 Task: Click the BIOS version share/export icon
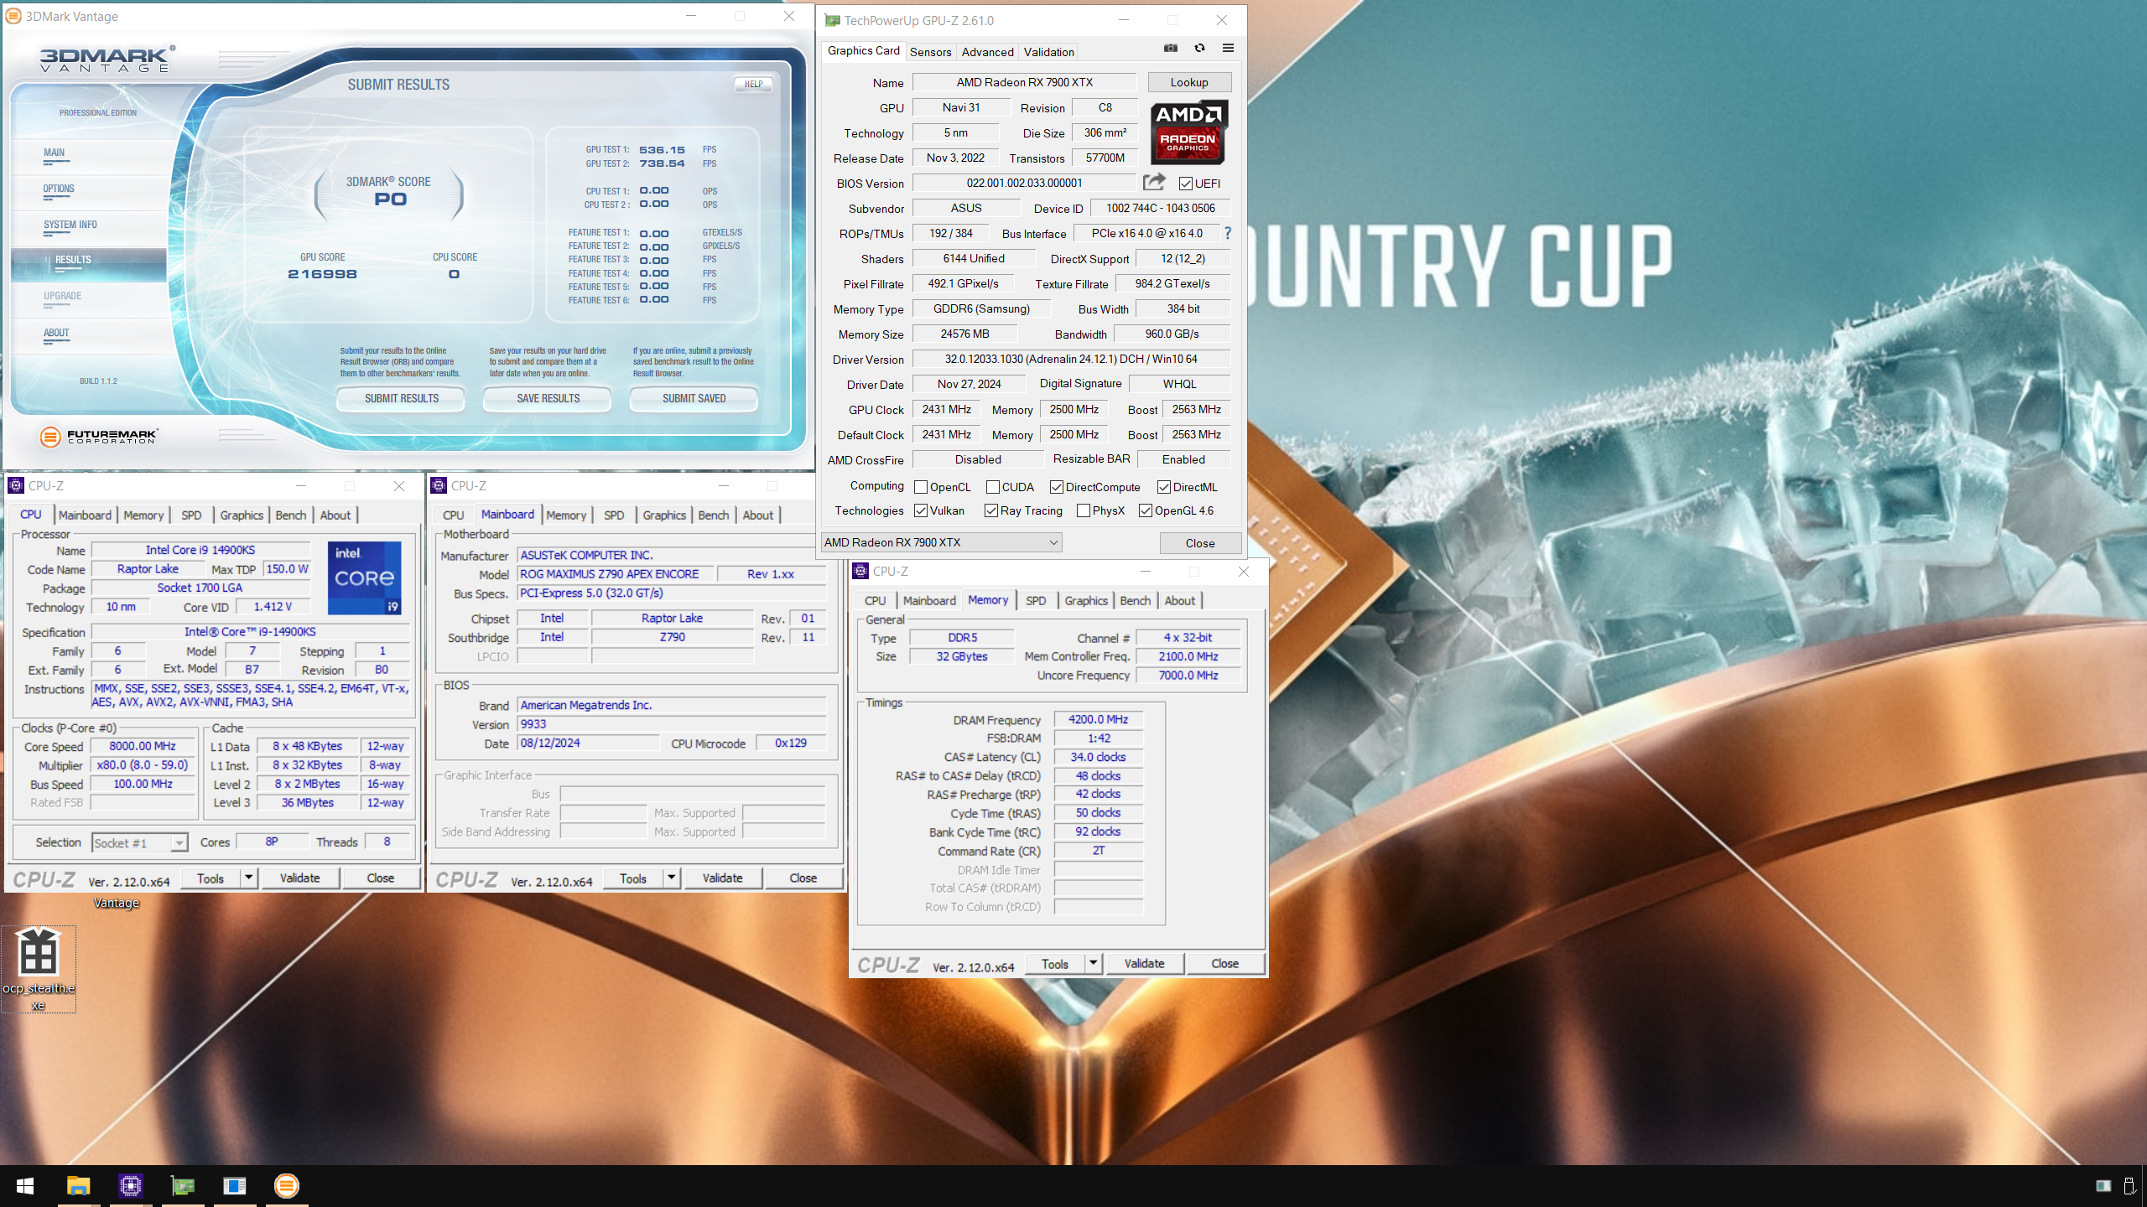pyautogui.click(x=1154, y=182)
